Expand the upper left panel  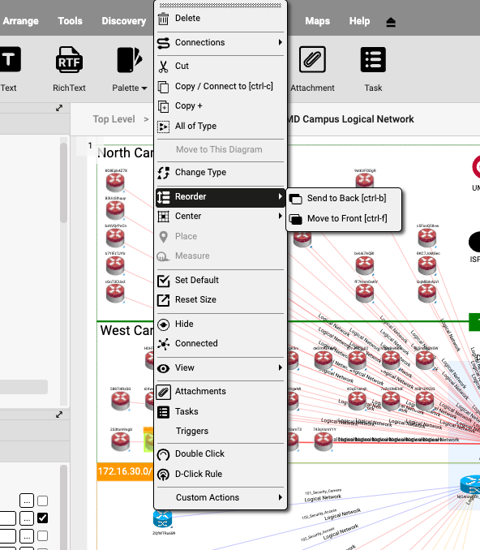(x=59, y=108)
